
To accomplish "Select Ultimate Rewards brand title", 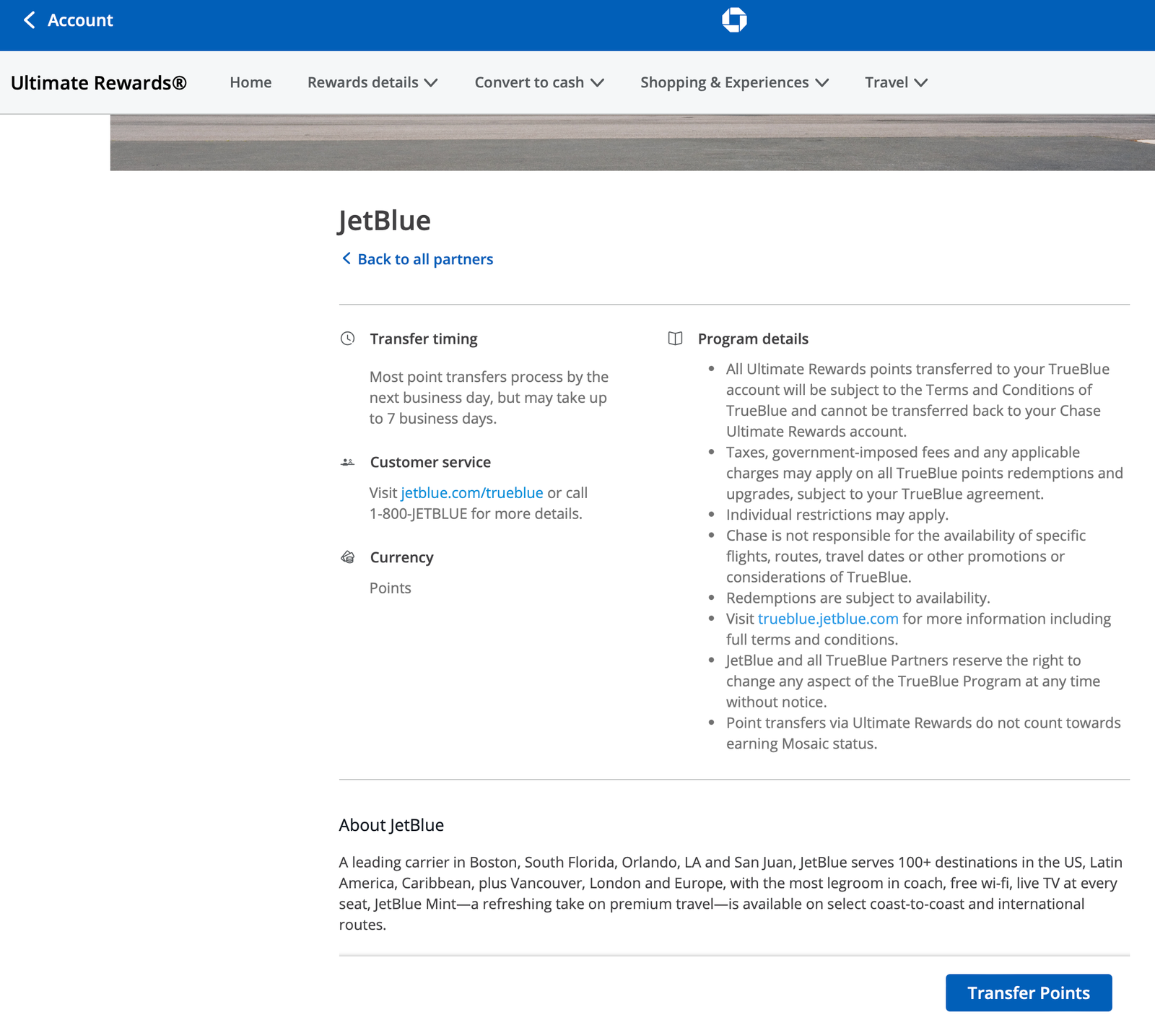I will pyautogui.click(x=99, y=83).
